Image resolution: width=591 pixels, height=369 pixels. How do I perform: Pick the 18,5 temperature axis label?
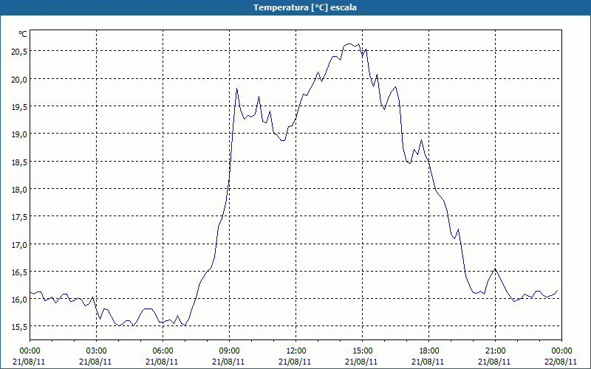tap(19, 162)
